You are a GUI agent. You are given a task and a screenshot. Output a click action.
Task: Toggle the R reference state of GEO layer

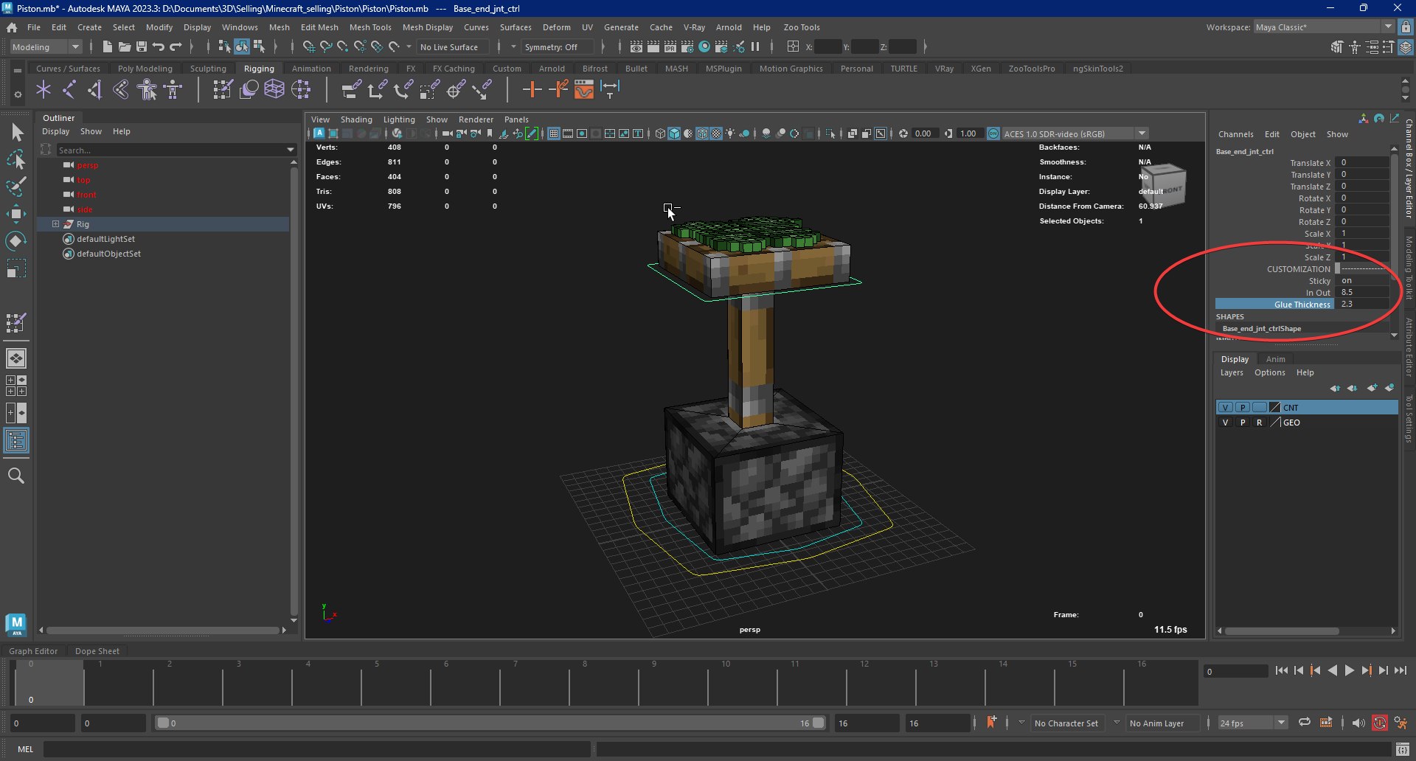click(1259, 423)
